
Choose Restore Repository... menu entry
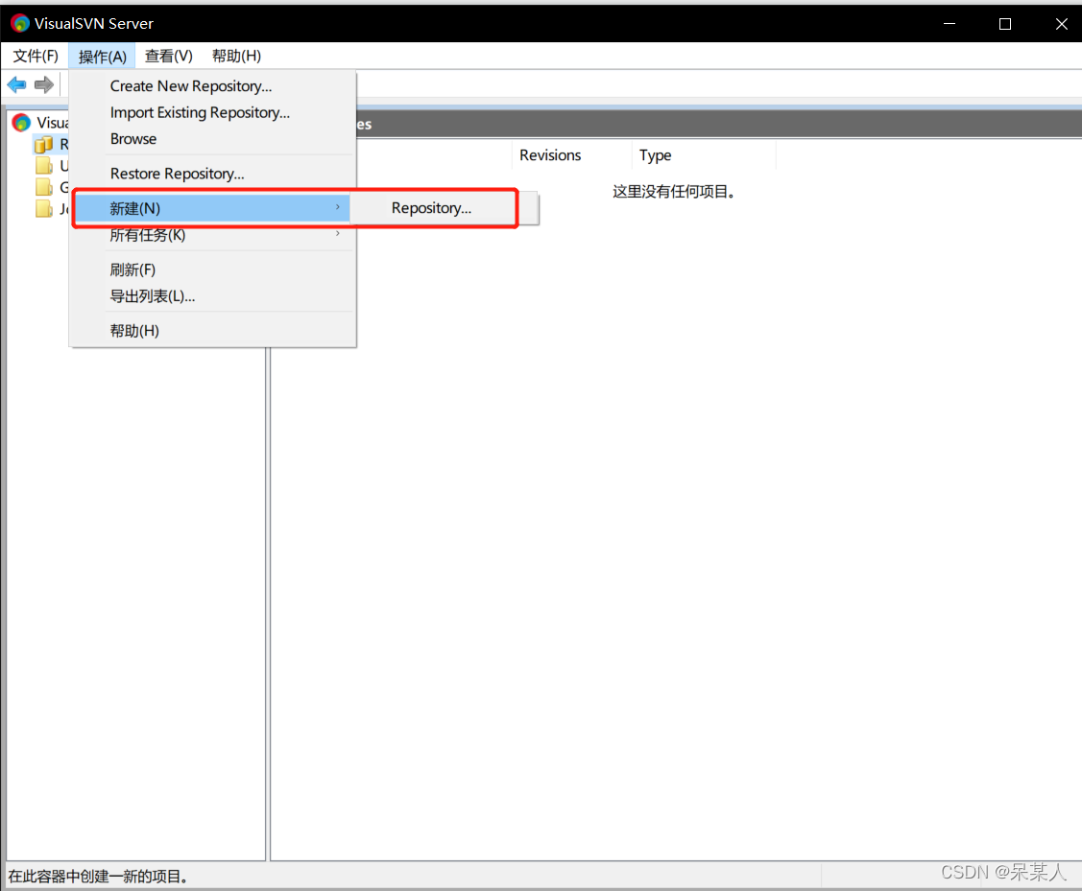point(212,174)
